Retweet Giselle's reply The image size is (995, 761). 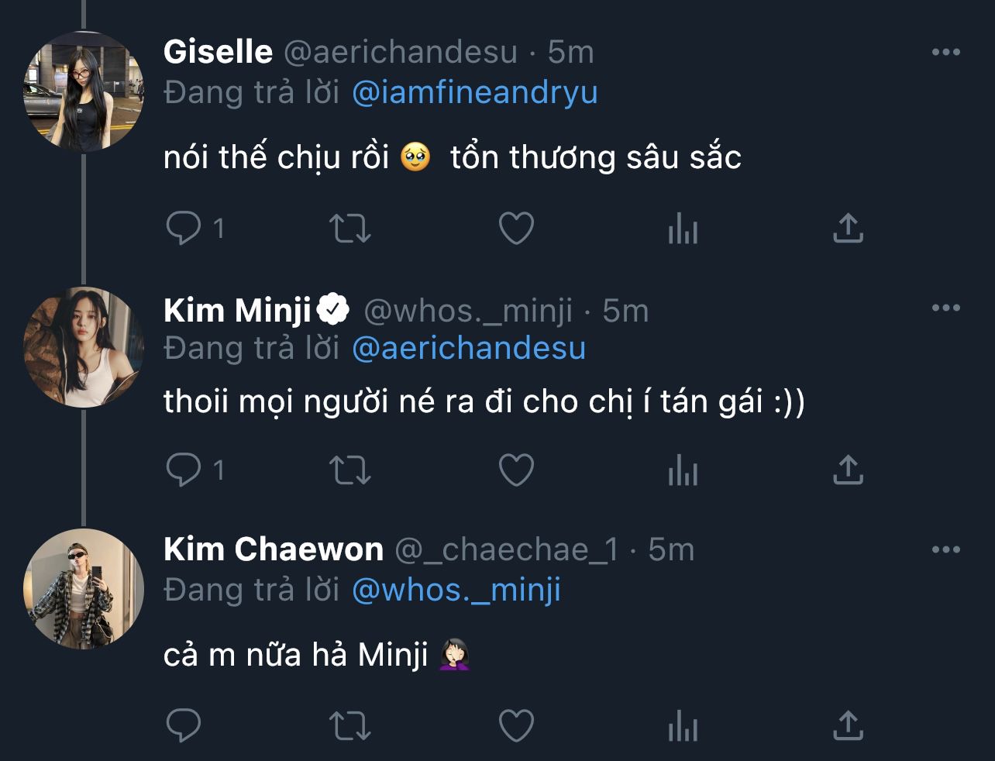(x=350, y=229)
